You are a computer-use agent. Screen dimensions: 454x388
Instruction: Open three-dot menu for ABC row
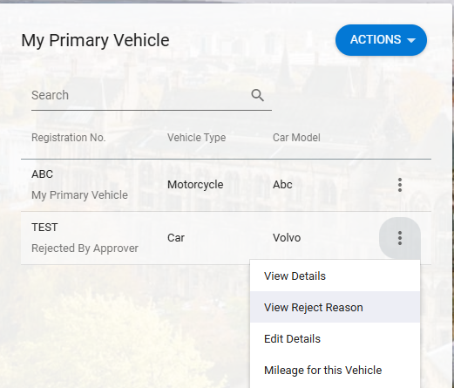pyautogui.click(x=400, y=185)
